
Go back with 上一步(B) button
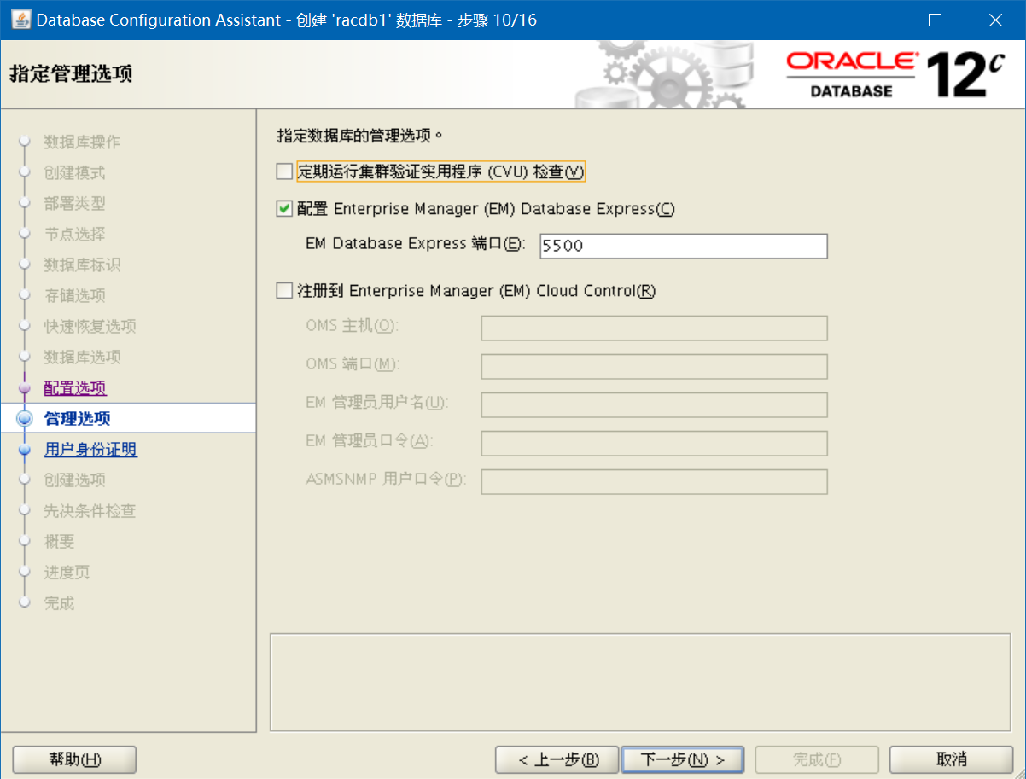(557, 759)
